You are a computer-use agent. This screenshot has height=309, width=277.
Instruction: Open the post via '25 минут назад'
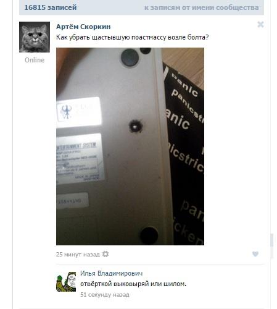point(78,255)
